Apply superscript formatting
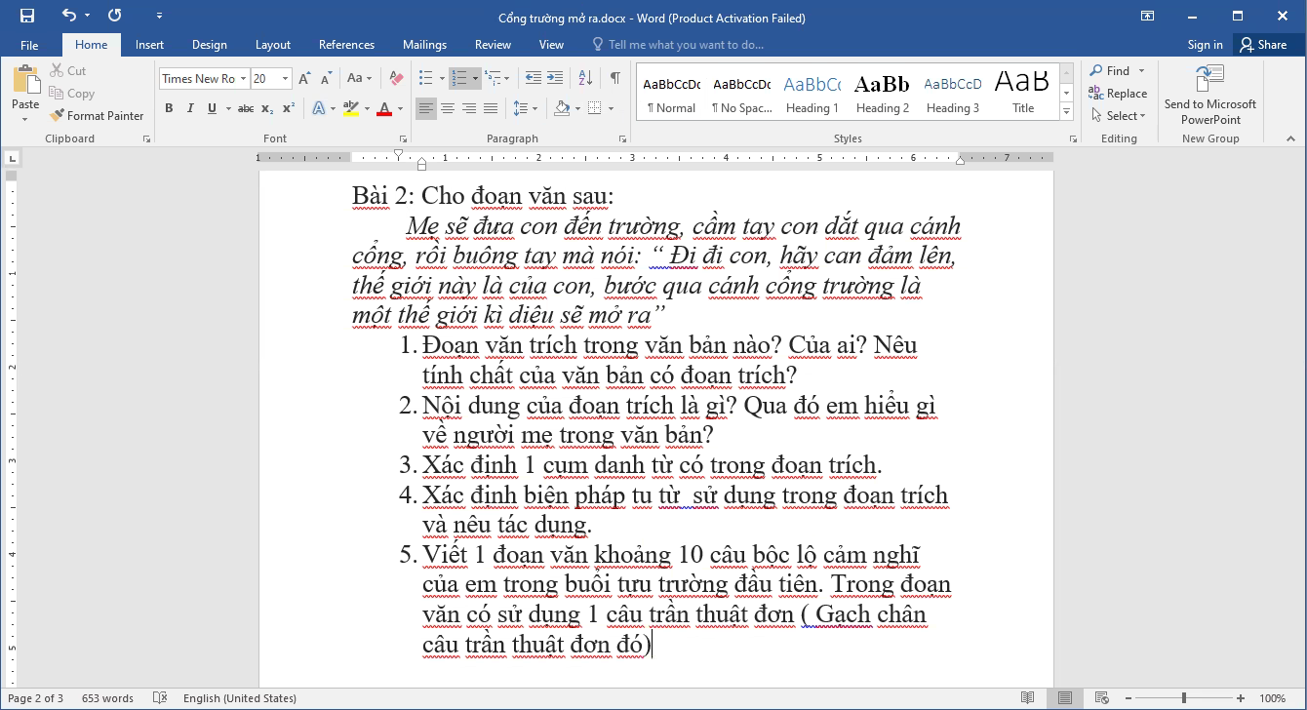Screen dimensions: 1307x710 289,108
